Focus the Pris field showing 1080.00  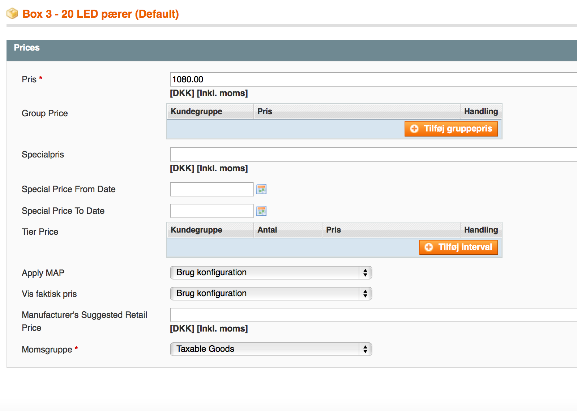point(372,79)
